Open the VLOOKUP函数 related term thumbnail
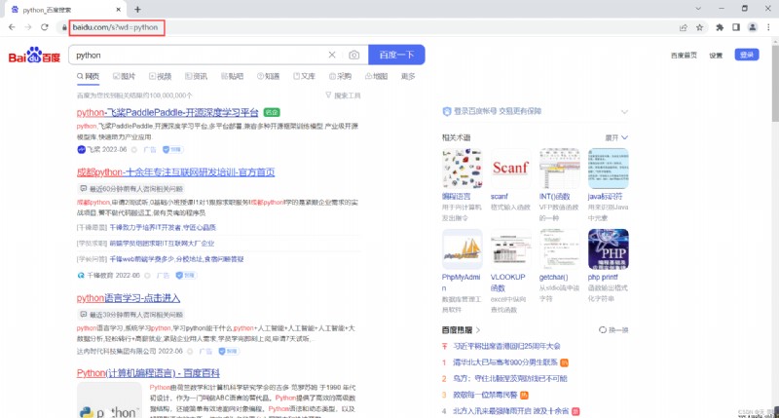 pos(510,249)
